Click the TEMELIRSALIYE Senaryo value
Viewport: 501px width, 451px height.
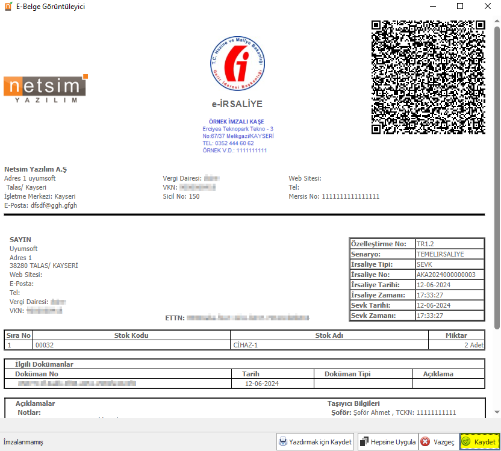(450, 254)
